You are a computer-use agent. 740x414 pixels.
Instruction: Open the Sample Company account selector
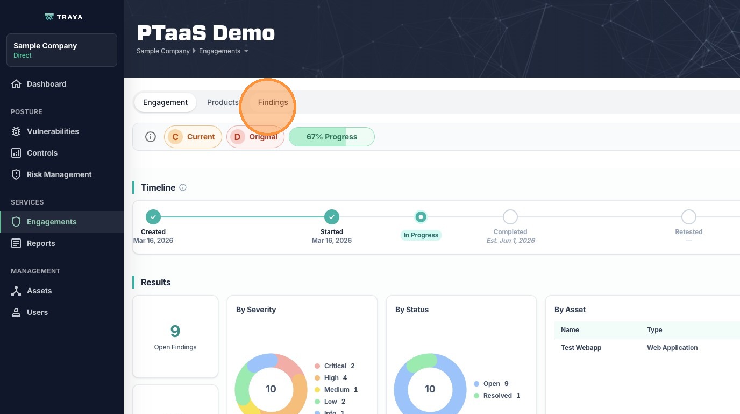point(62,50)
